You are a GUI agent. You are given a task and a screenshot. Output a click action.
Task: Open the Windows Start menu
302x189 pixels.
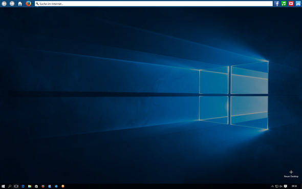point(3,186)
